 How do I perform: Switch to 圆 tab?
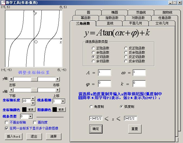pyautogui.click(x=89, y=12)
